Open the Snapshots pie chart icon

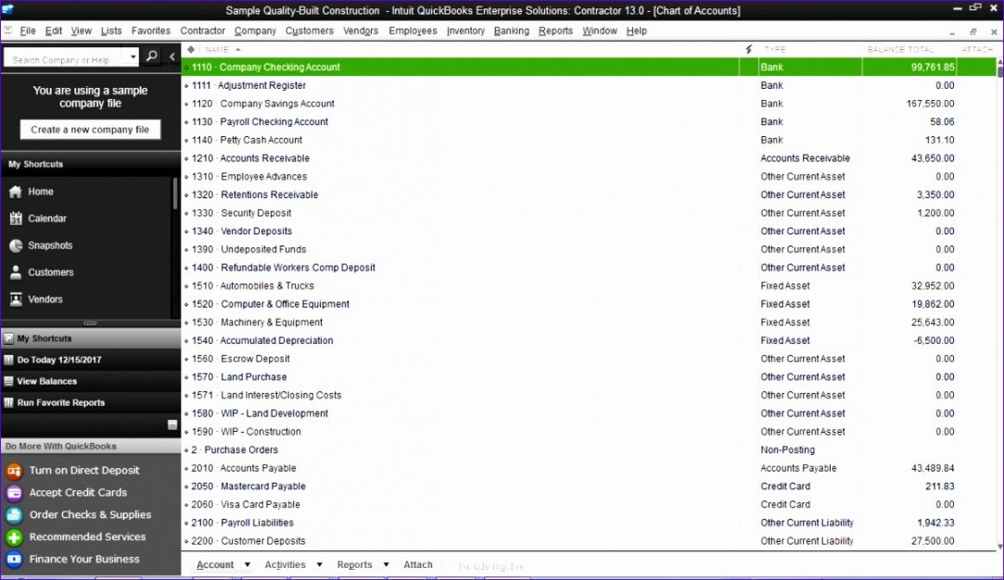pyautogui.click(x=16, y=246)
